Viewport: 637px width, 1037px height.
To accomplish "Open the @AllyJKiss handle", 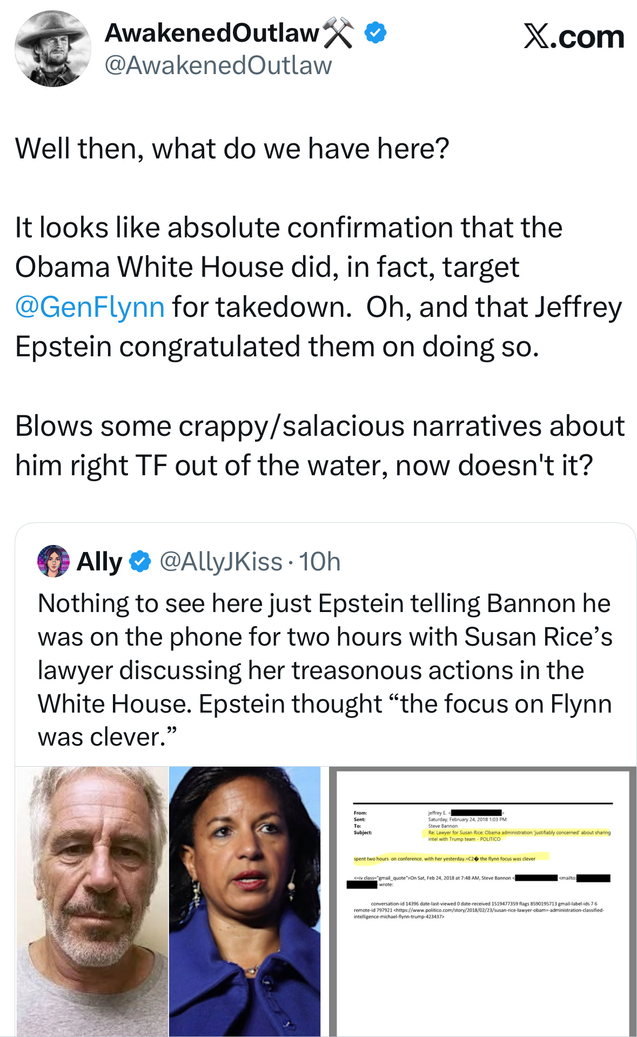I will point(221,562).
